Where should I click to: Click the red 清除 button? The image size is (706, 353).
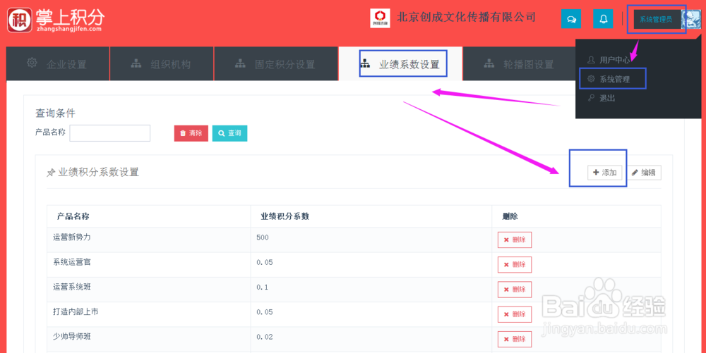coord(191,133)
